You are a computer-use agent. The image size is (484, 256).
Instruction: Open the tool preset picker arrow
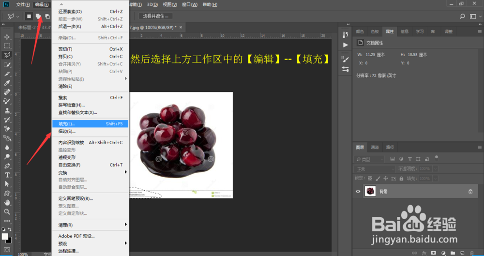pyautogui.click(x=17, y=16)
